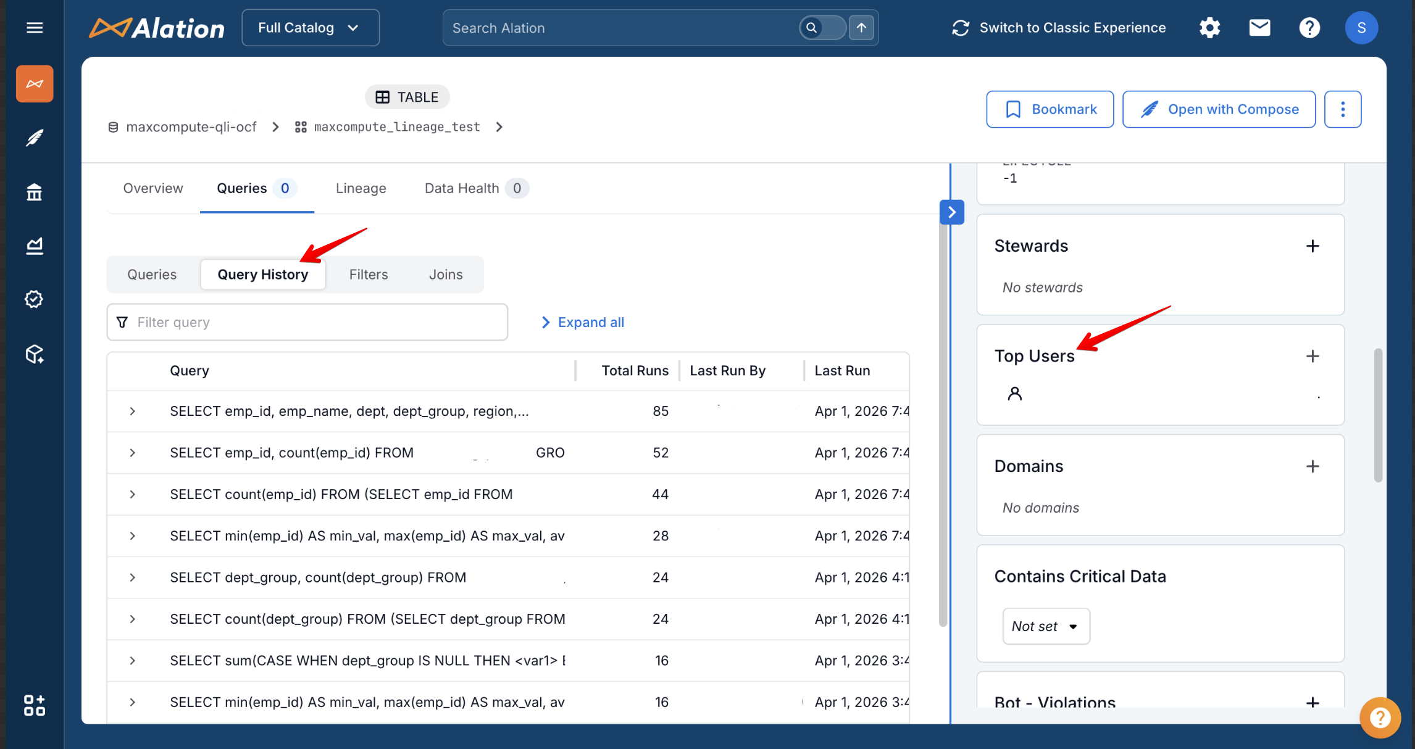
Task: Click the Compose quill icon in sidebar
Action: (x=35, y=138)
